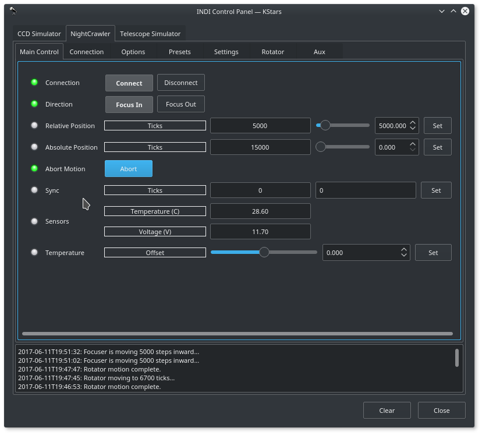Select the NightCrawler device tab
The height and width of the screenshot is (435, 482).
[90, 34]
